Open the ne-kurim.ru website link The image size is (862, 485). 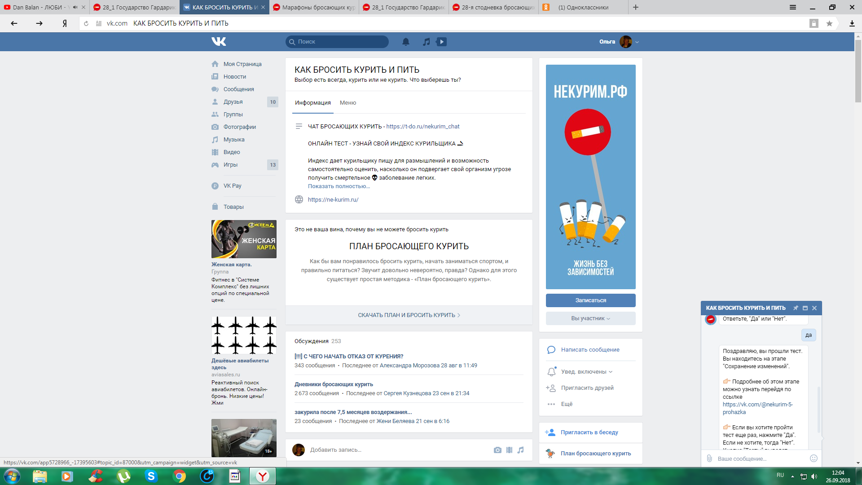pos(333,200)
